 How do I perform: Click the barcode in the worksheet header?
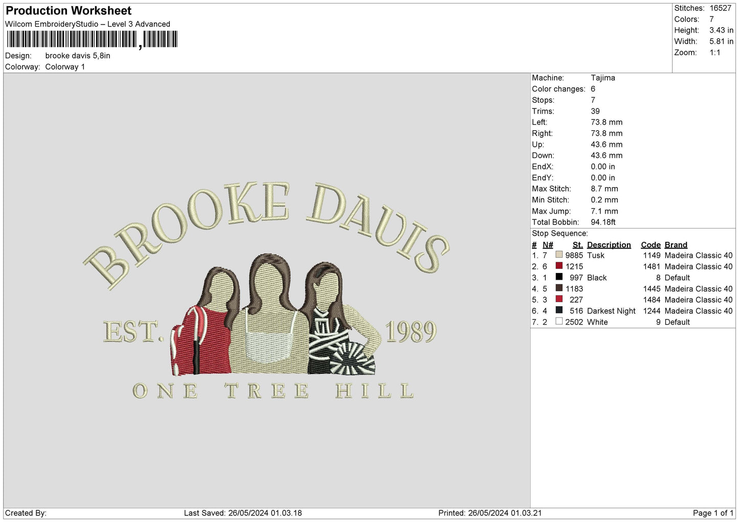(92, 39)
